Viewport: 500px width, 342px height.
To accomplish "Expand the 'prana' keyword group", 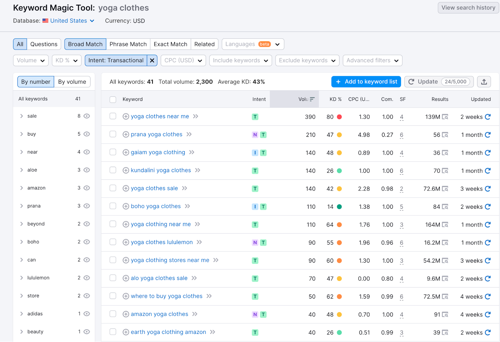I will [x=22, y=206].
